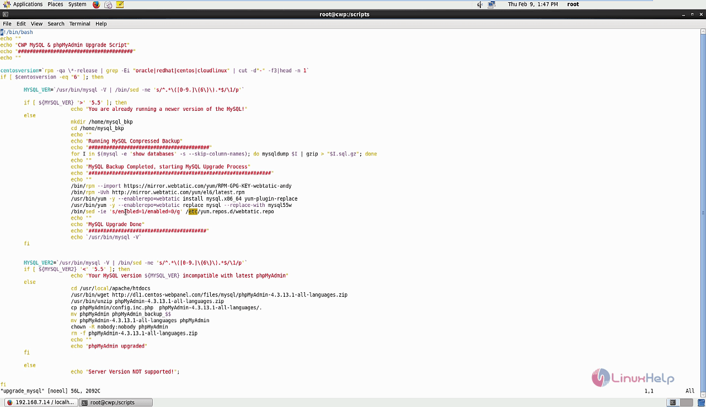Open the System menu
This screenshot has width=706, height=407.
77,4
